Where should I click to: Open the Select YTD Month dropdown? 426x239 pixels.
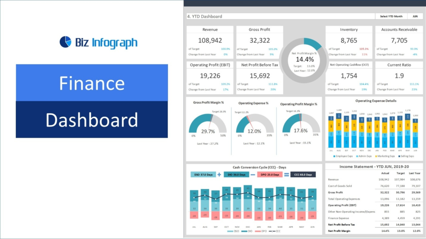(391, 16)
